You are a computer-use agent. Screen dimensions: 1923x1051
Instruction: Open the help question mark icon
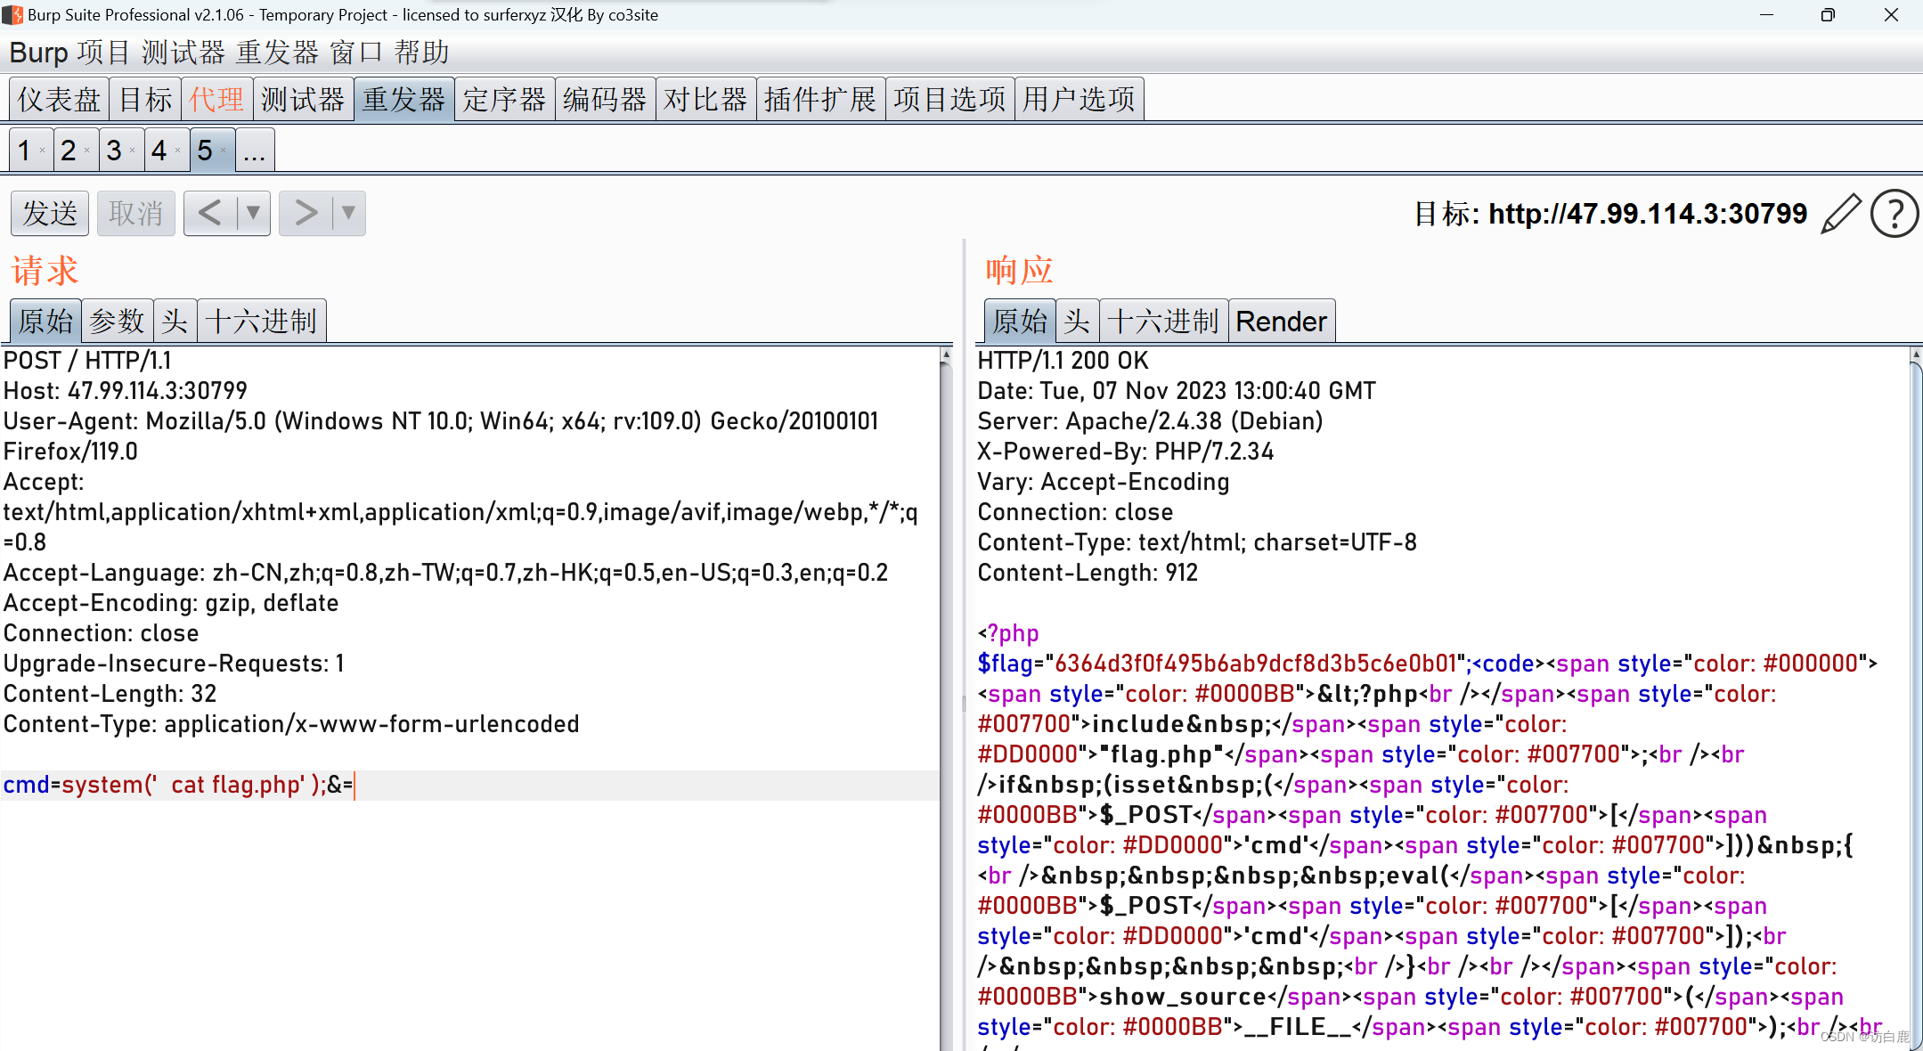[1894, 214]
